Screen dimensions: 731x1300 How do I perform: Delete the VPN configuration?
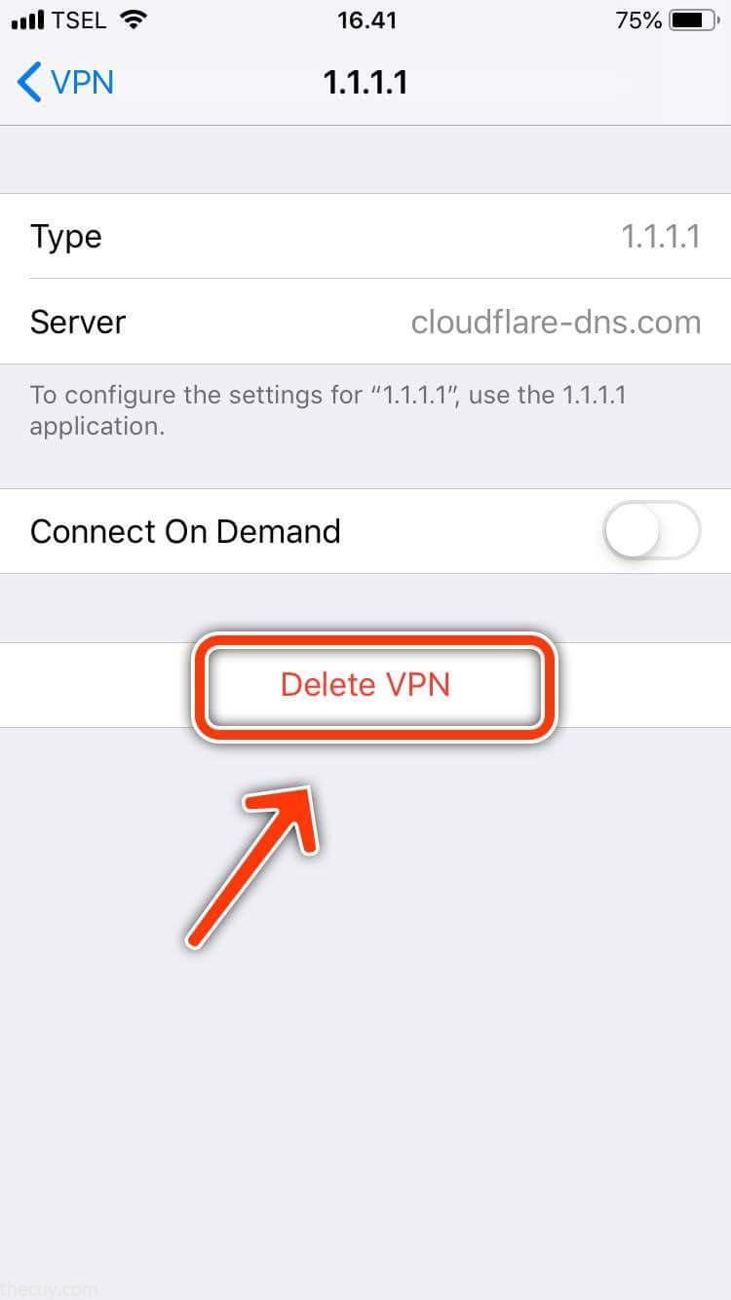click(x=365, y=684)
